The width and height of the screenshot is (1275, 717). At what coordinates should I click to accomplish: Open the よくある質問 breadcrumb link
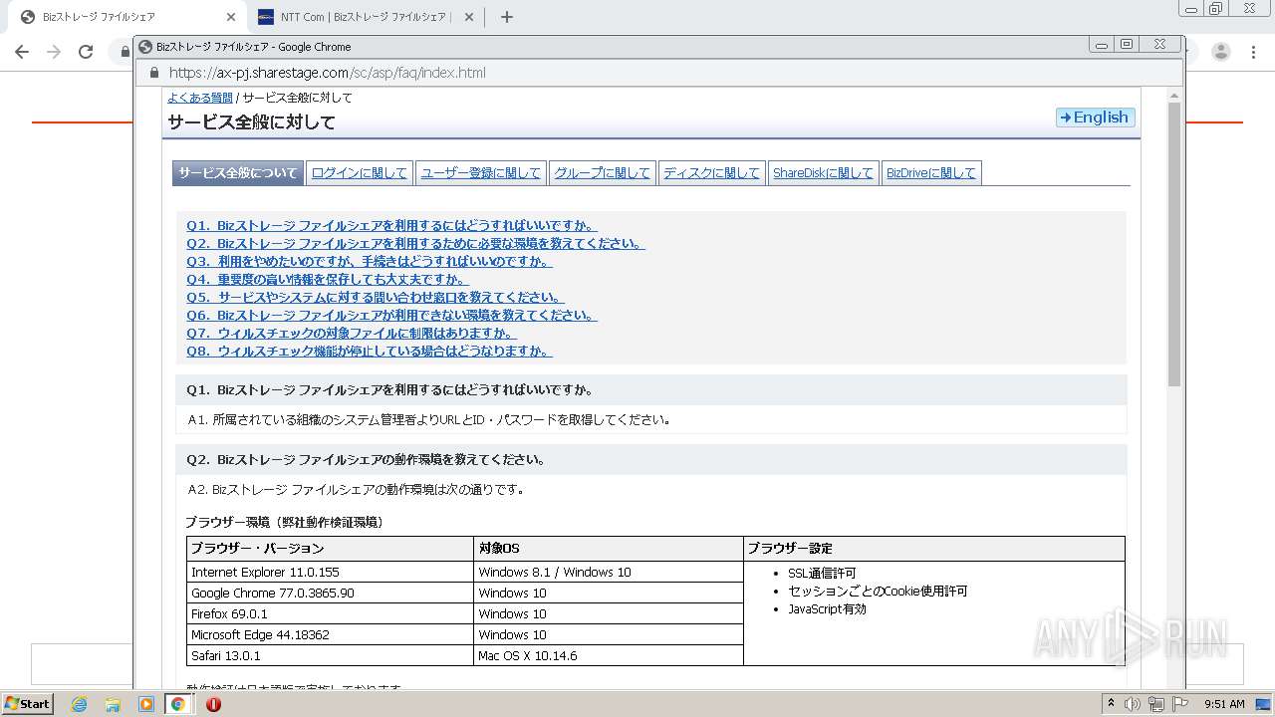(x=200, y=98)
